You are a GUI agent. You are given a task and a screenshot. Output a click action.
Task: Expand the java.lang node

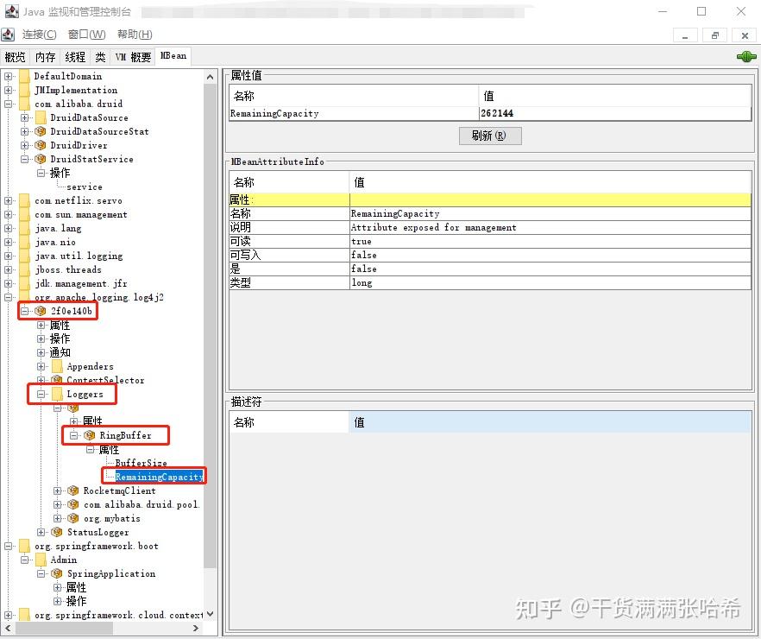coord(9,228)
